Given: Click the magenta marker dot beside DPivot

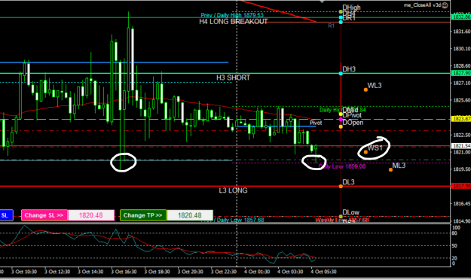Looking at the screenshot, I should 341,120.
